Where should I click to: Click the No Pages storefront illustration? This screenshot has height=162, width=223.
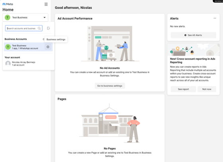(110, 123)
